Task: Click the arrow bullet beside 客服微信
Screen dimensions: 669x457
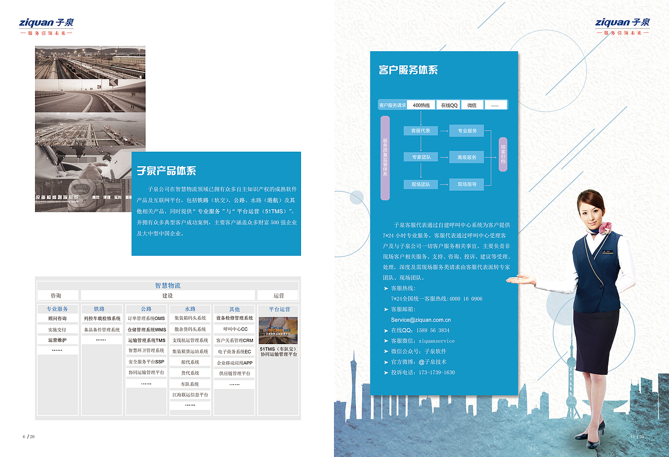Action: (386, 341)
